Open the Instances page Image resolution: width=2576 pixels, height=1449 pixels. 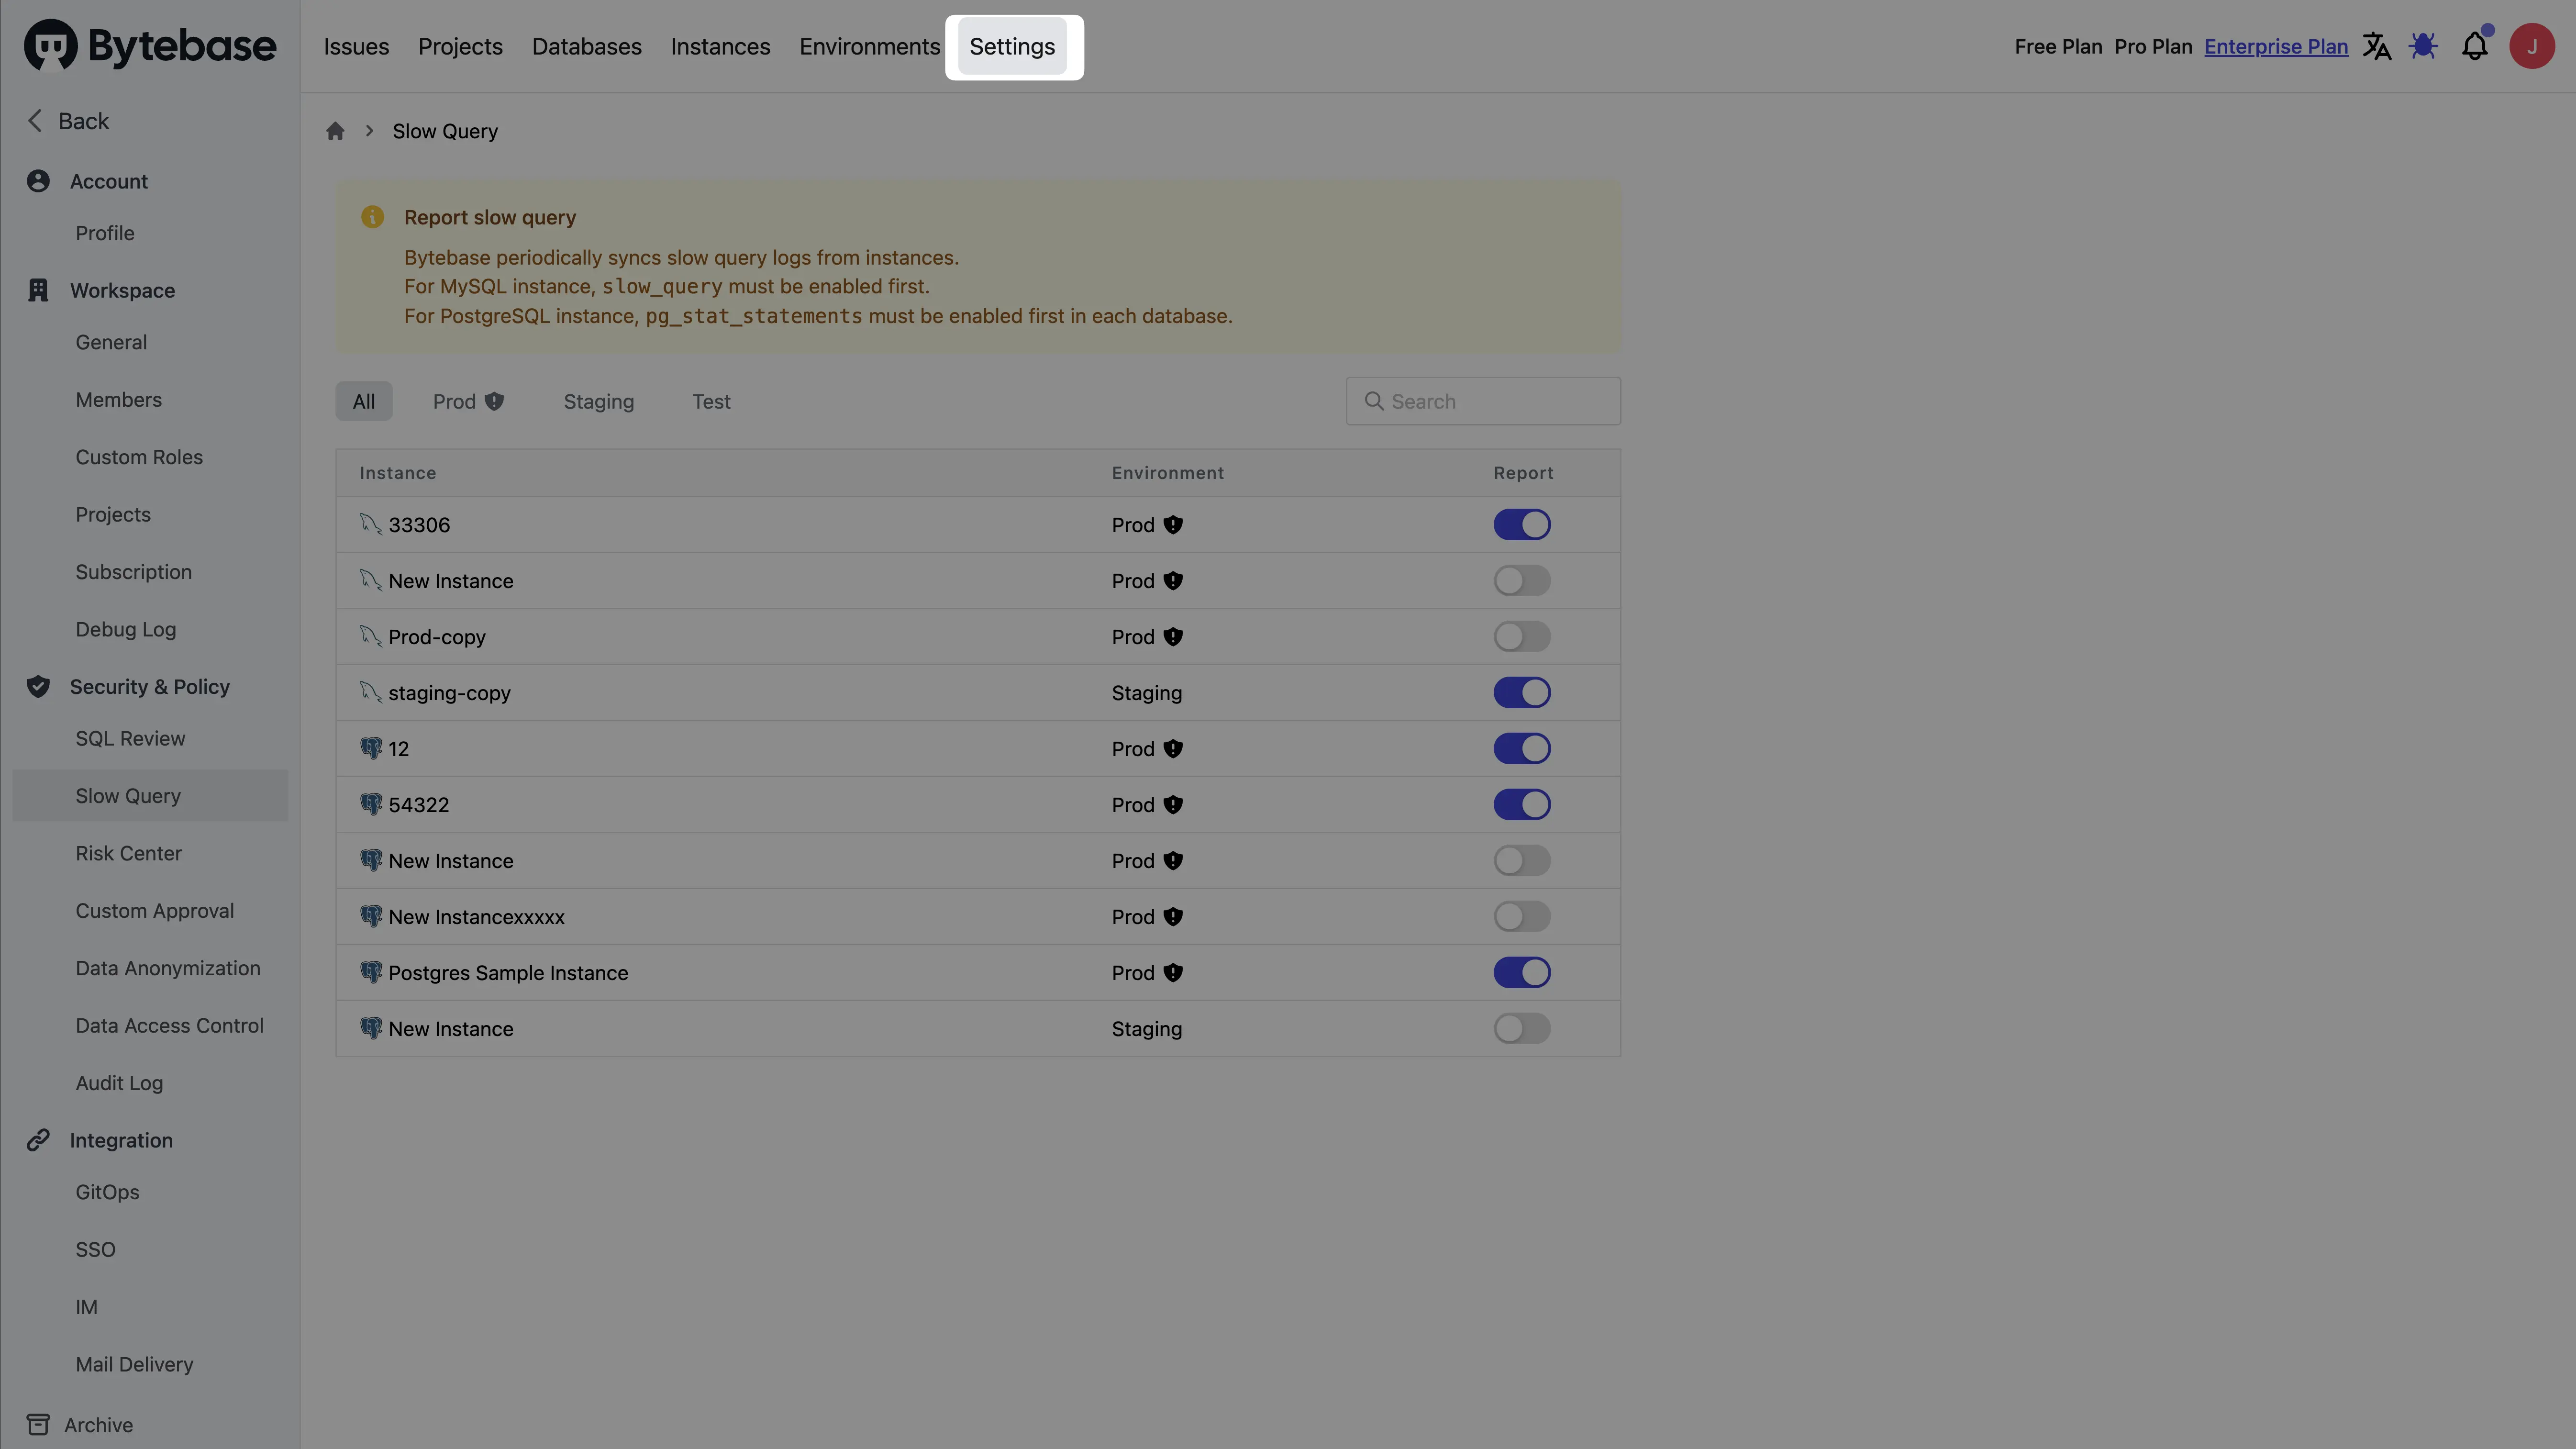click(720, 46)
